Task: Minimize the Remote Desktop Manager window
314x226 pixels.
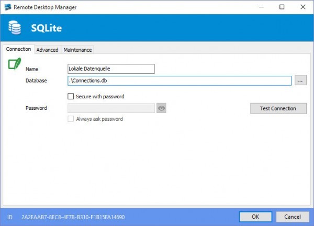Action: (x=261, y=7)
